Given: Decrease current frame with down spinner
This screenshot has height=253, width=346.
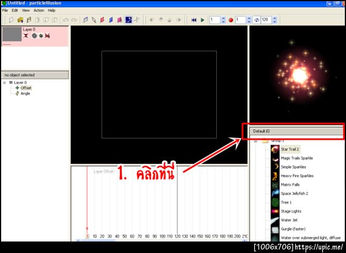Looking at the screenshot, I should pyautogui.click(x=223, y=22).
